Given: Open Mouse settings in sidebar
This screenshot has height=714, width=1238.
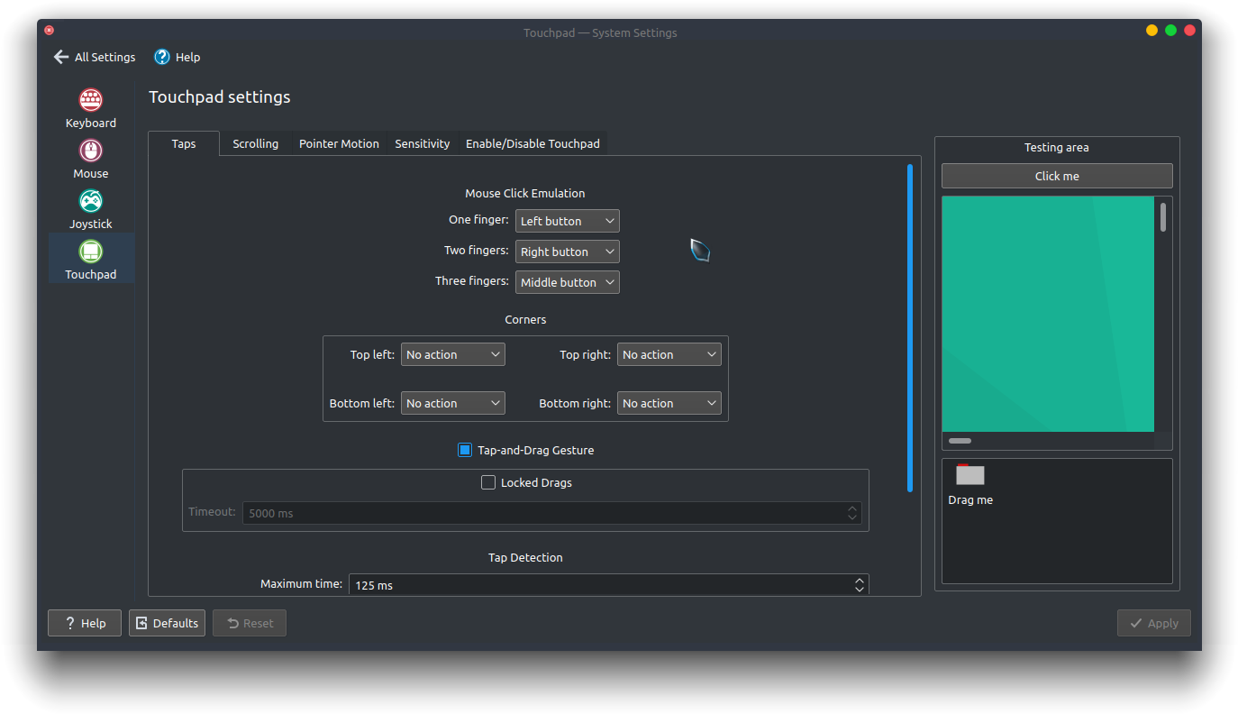Looking at the screenshot, I should point(90,157).
